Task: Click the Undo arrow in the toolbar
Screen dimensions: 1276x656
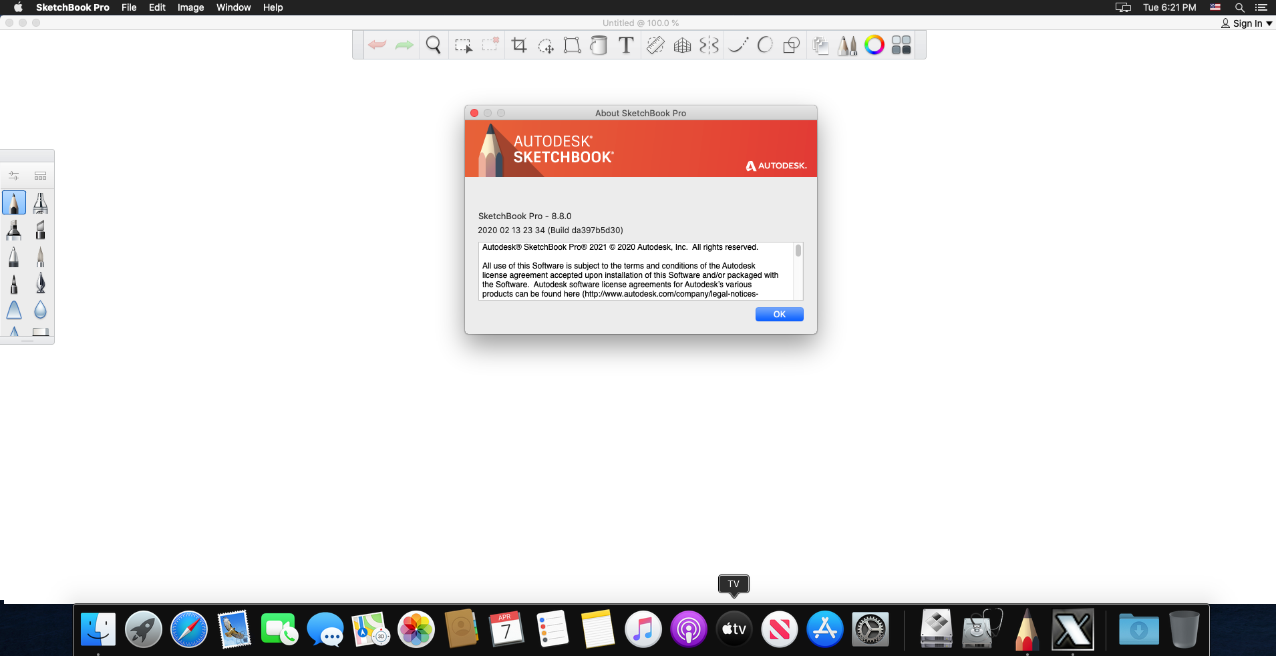Action: [377, 45]
